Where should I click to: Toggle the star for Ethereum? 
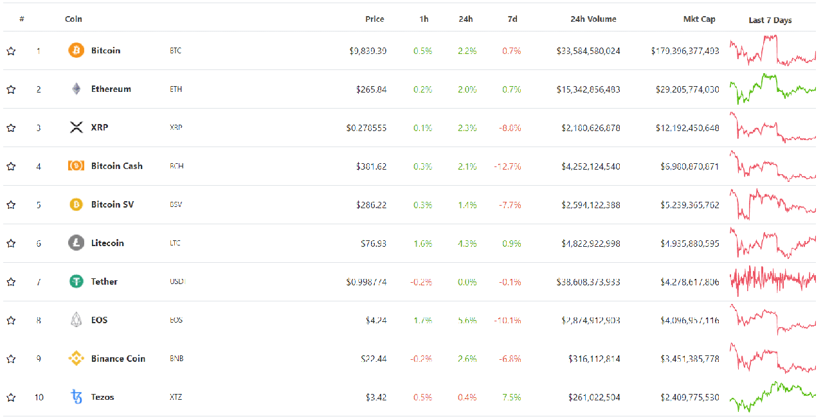(x=11, y=89)
